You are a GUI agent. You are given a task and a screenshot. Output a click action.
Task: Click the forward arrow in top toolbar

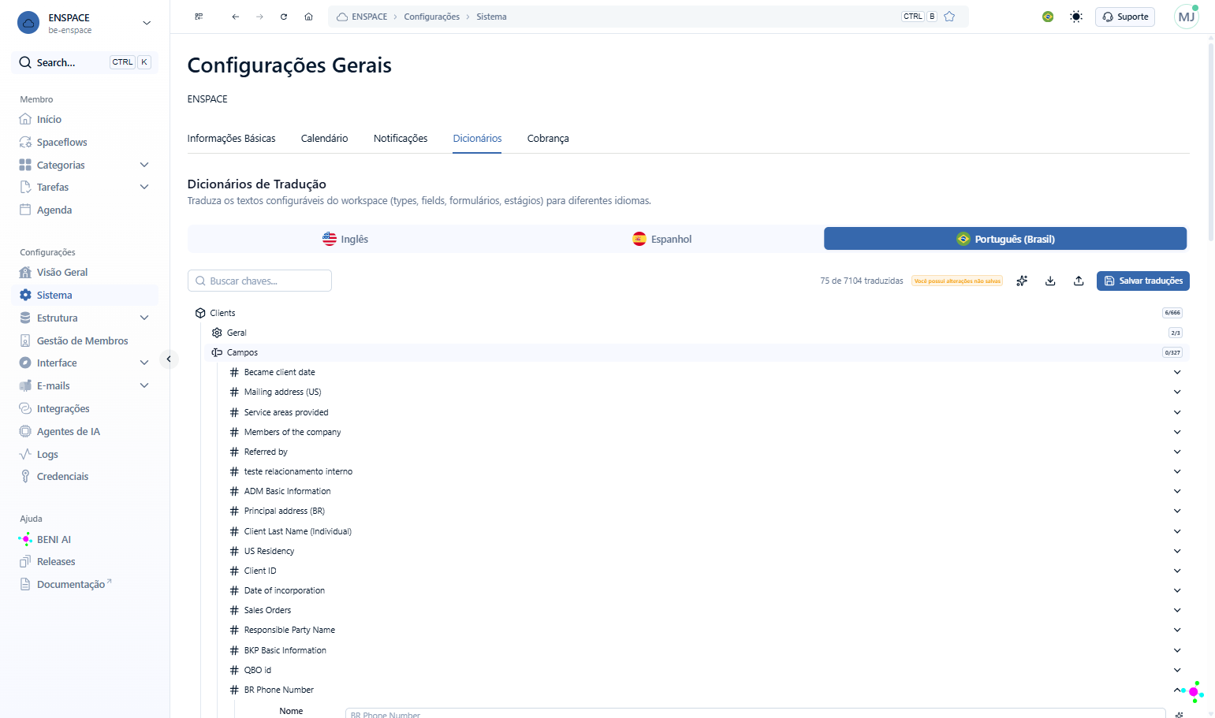(259, 17)
